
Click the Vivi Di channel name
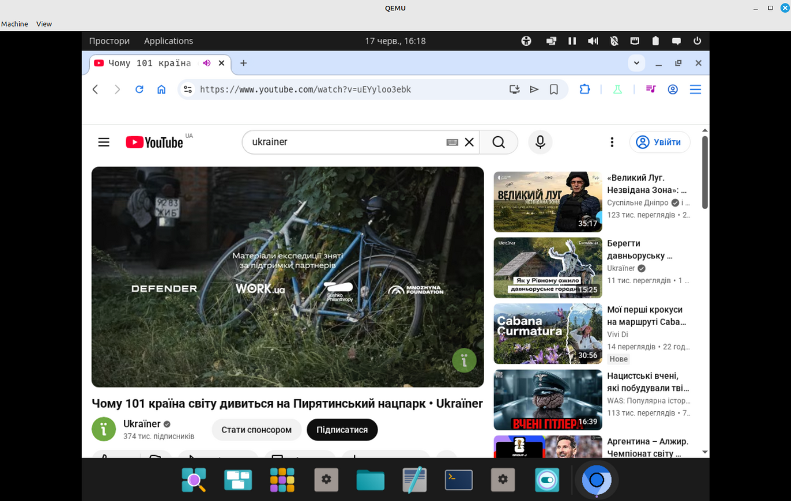click(x=617, y=334)
